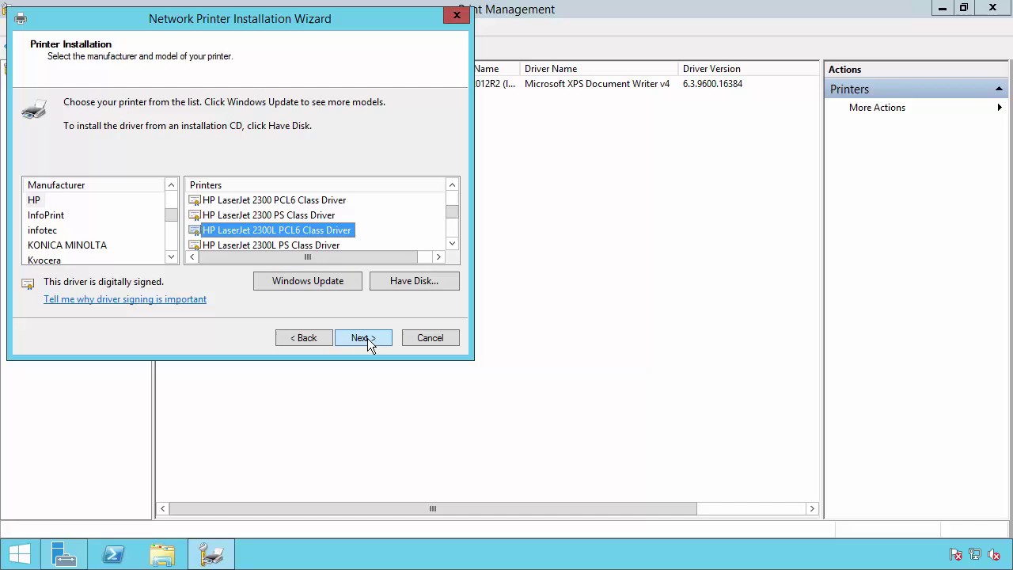
Task: Expand the More Actions submenu arrow
Action: [x=1000, y=108]
